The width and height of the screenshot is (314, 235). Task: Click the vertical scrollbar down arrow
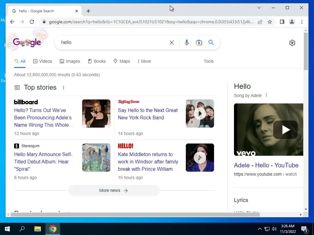pos(306,209)
